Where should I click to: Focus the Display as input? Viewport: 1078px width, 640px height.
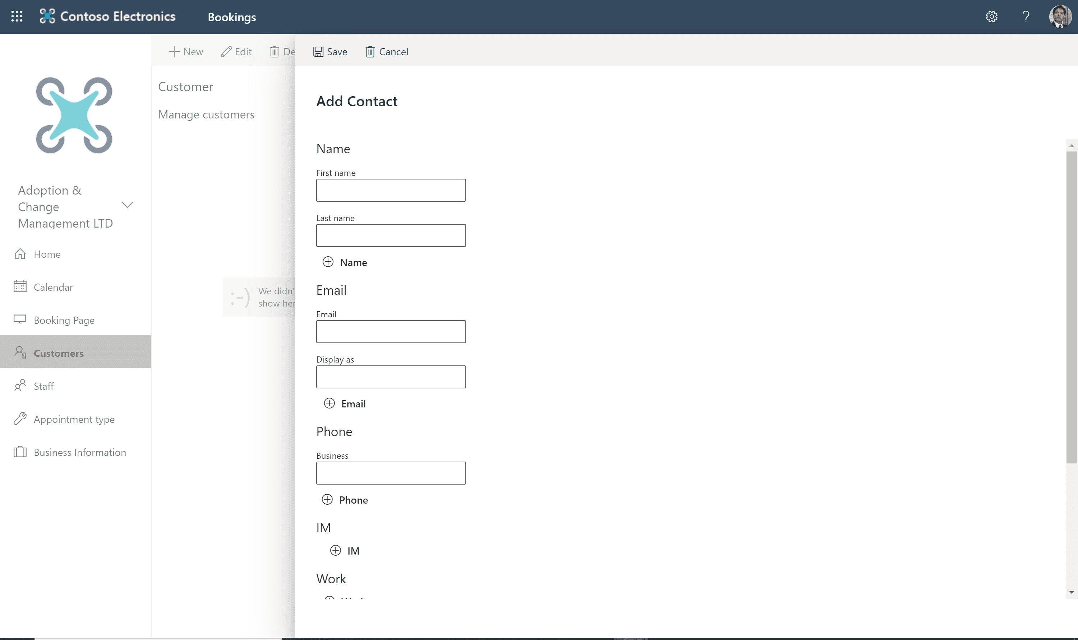point(391,377)
